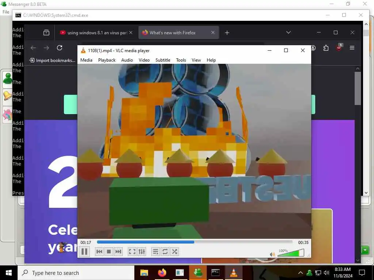Screen dimensions: 374x280
Task: Open network status tray icon
Action: [x=318, y=273]
